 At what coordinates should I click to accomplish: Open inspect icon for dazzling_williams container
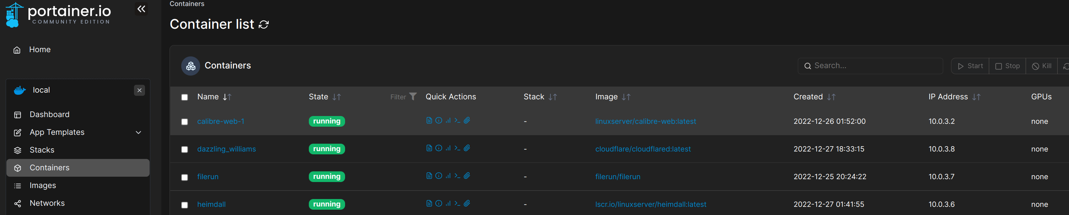439,148
